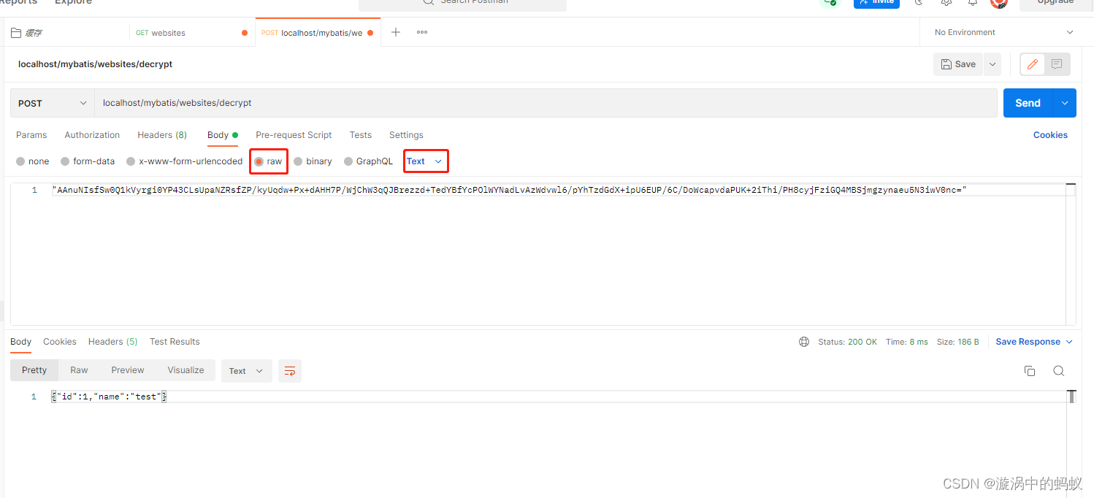The image size is (1094, 498).
Task: Expand the No Environment selector
Action: click(1004, 32)
